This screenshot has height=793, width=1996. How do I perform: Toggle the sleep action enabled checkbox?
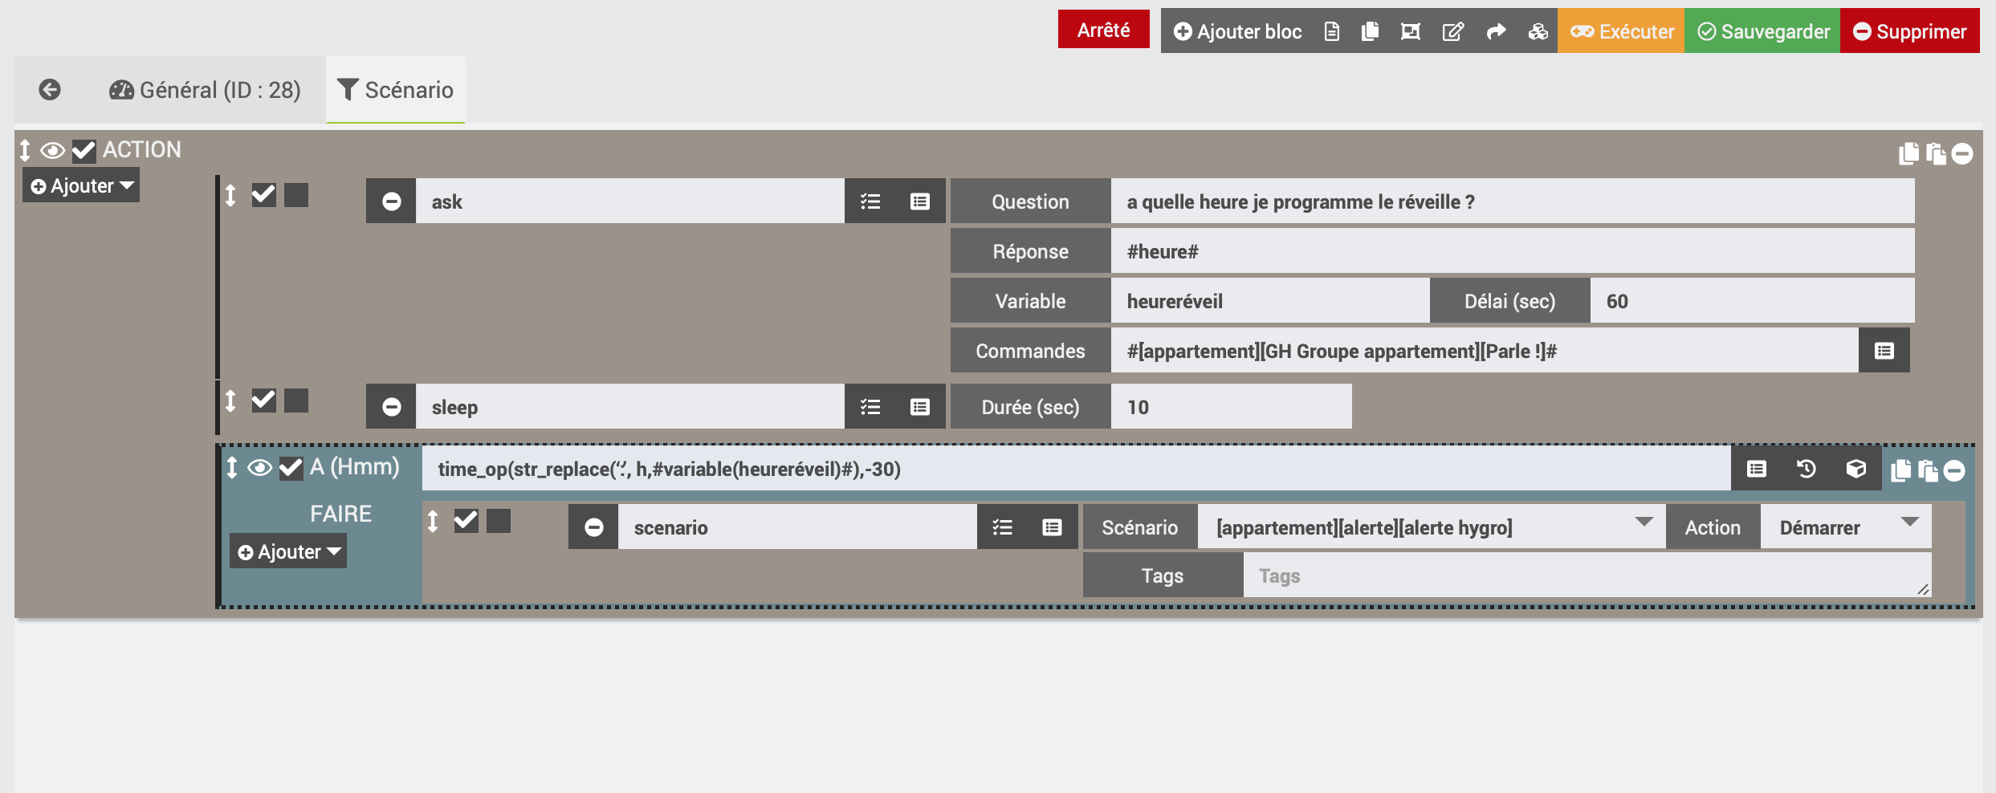point(263,401)
